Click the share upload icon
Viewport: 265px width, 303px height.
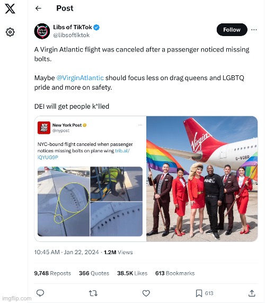pyautogui.click(x=252, y=293)
